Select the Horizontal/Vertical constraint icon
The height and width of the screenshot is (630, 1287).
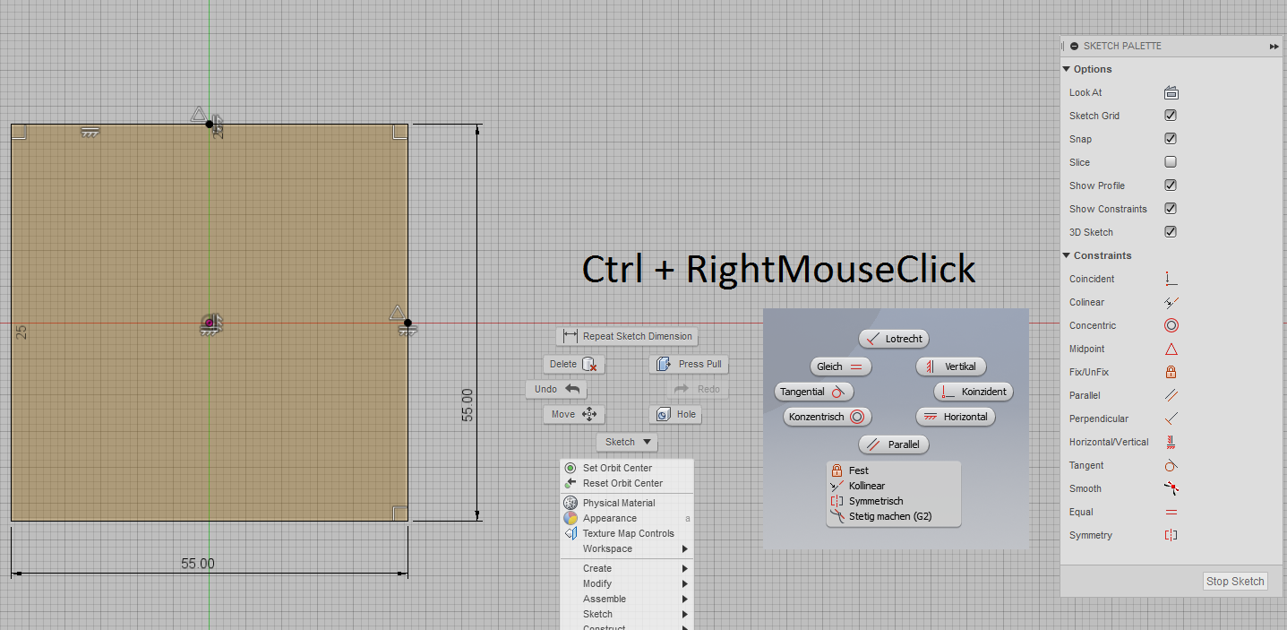click(x=1171, y=442)
